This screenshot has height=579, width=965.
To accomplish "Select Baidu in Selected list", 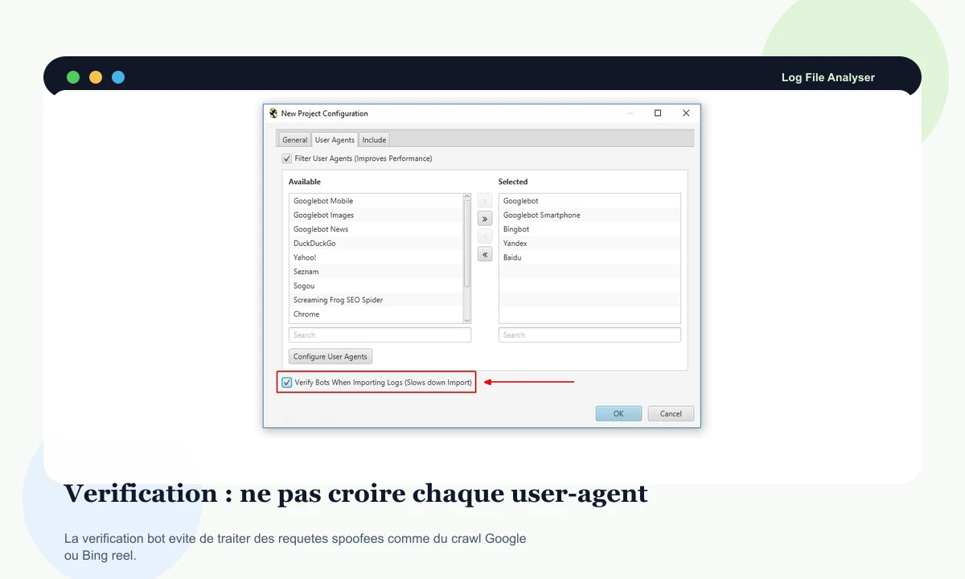I will click(589, 257).
